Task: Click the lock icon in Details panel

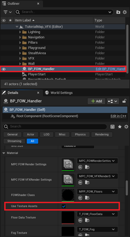Action: [x=124, y=101]
